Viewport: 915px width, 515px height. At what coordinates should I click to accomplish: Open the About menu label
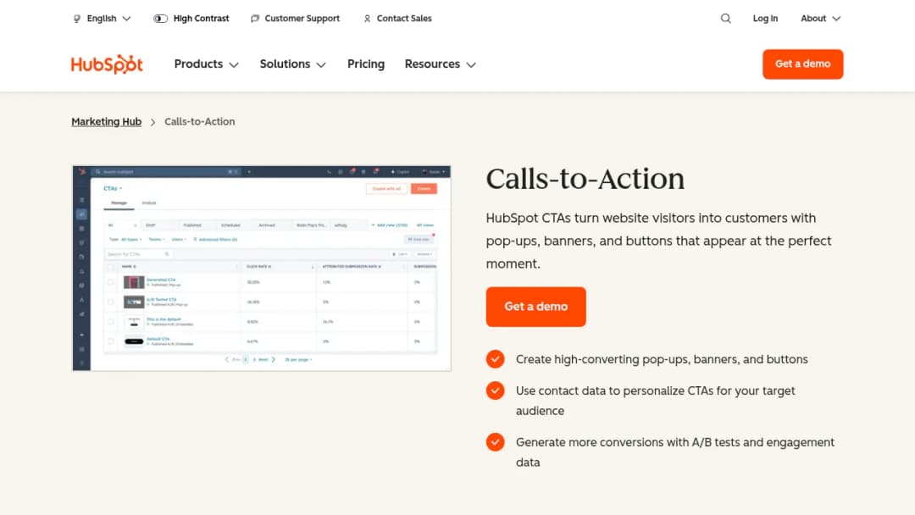pyautogui.click(x=812, y=18)
